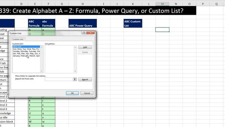225x127 pixels.
Task: Click the ABC Power Query header cell
Action: click(83, 23)
